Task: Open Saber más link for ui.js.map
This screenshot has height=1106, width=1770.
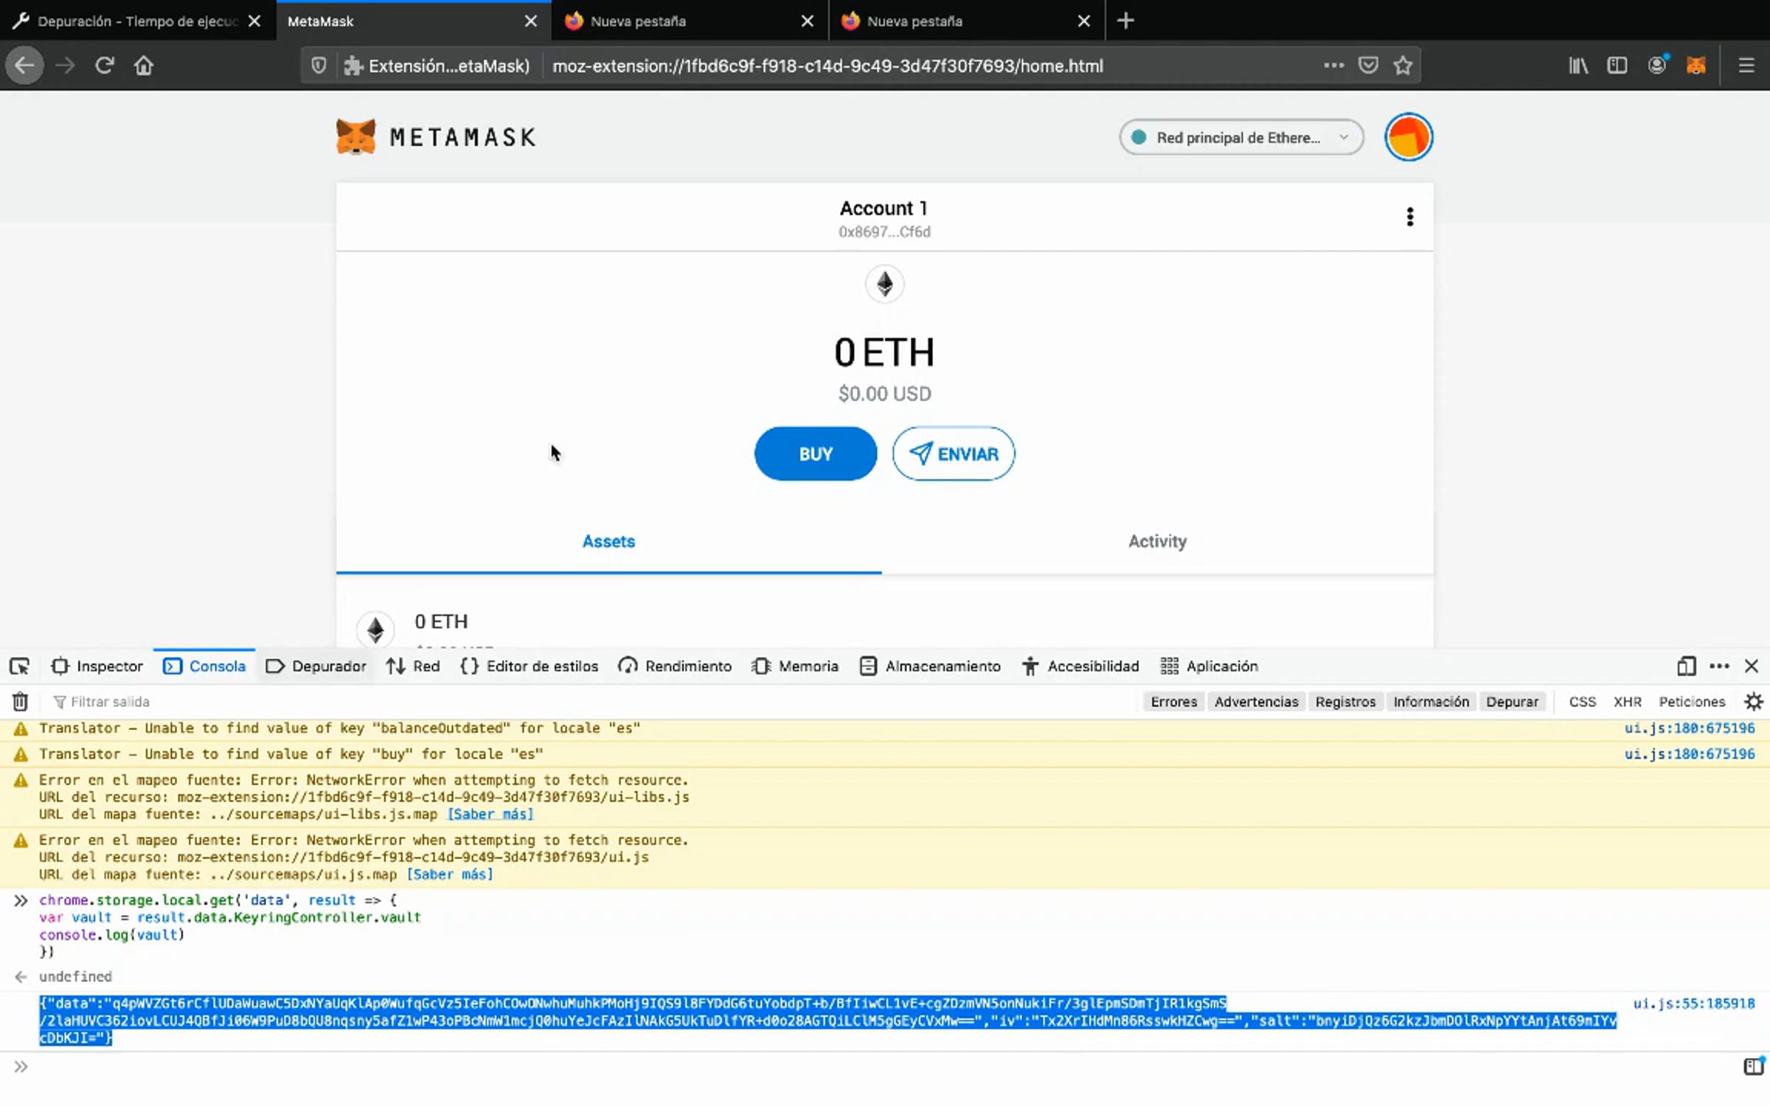Action: click(x=450, y=874)
